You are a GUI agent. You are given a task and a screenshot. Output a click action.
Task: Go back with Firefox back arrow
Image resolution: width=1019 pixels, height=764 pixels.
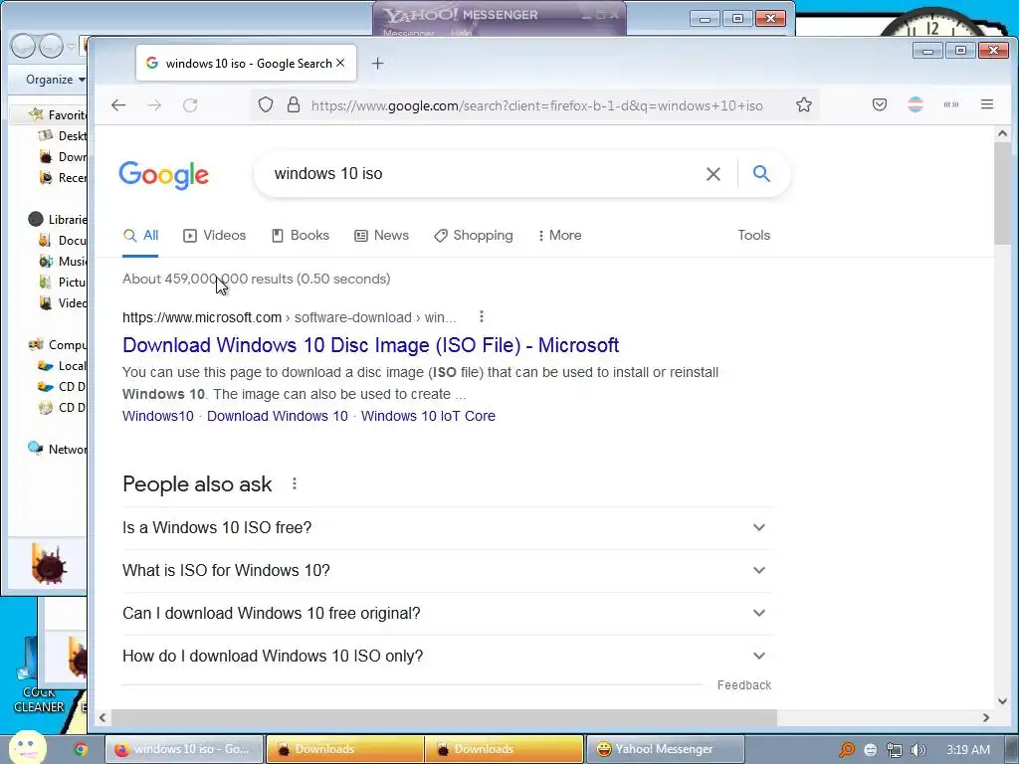[x=118, y=105]
